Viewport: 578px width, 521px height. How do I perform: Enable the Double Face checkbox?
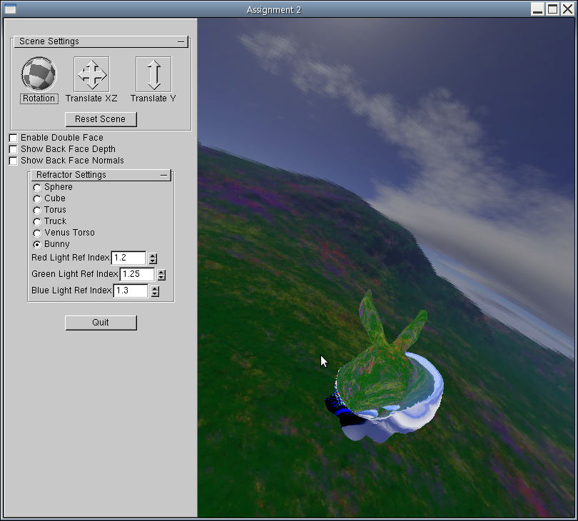click(x=14, y=138)
